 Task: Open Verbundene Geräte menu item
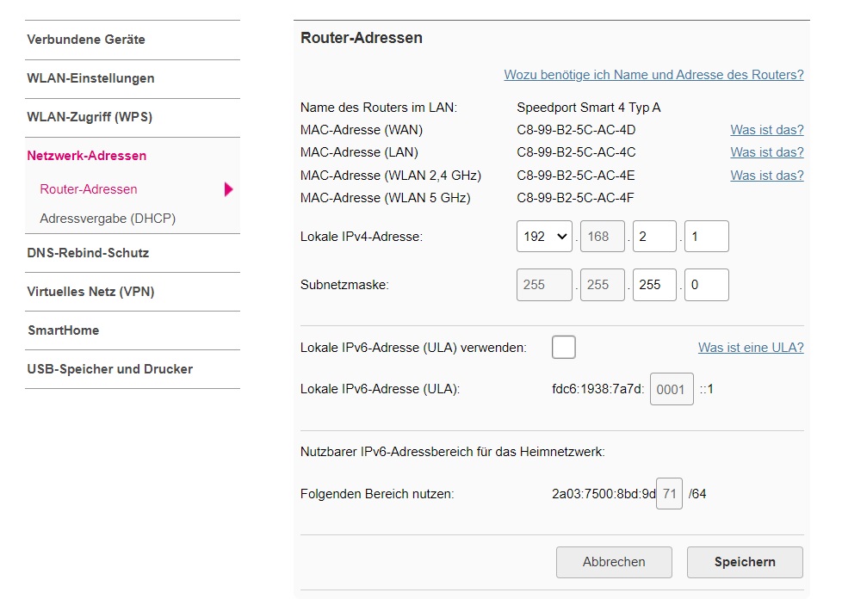pyautogui.click(x=86, y=40)
